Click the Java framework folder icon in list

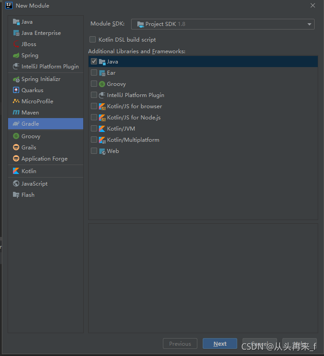102,62
